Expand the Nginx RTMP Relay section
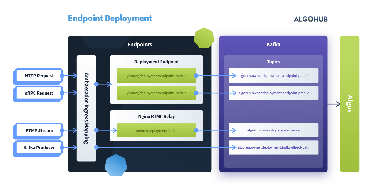This screenshot has width=379, height=190. point(156,116)
